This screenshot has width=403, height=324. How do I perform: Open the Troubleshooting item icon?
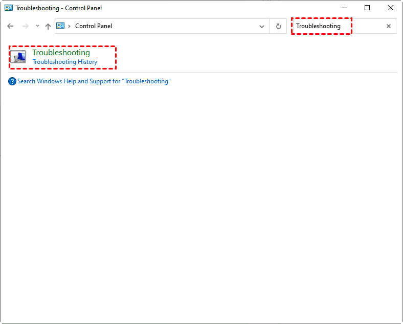pos(18,57)
